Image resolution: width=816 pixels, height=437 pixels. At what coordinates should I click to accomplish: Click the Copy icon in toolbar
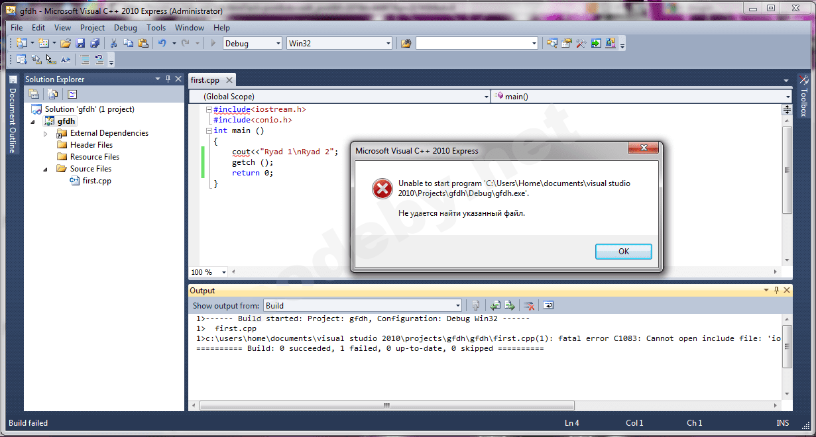coord(128,43)
